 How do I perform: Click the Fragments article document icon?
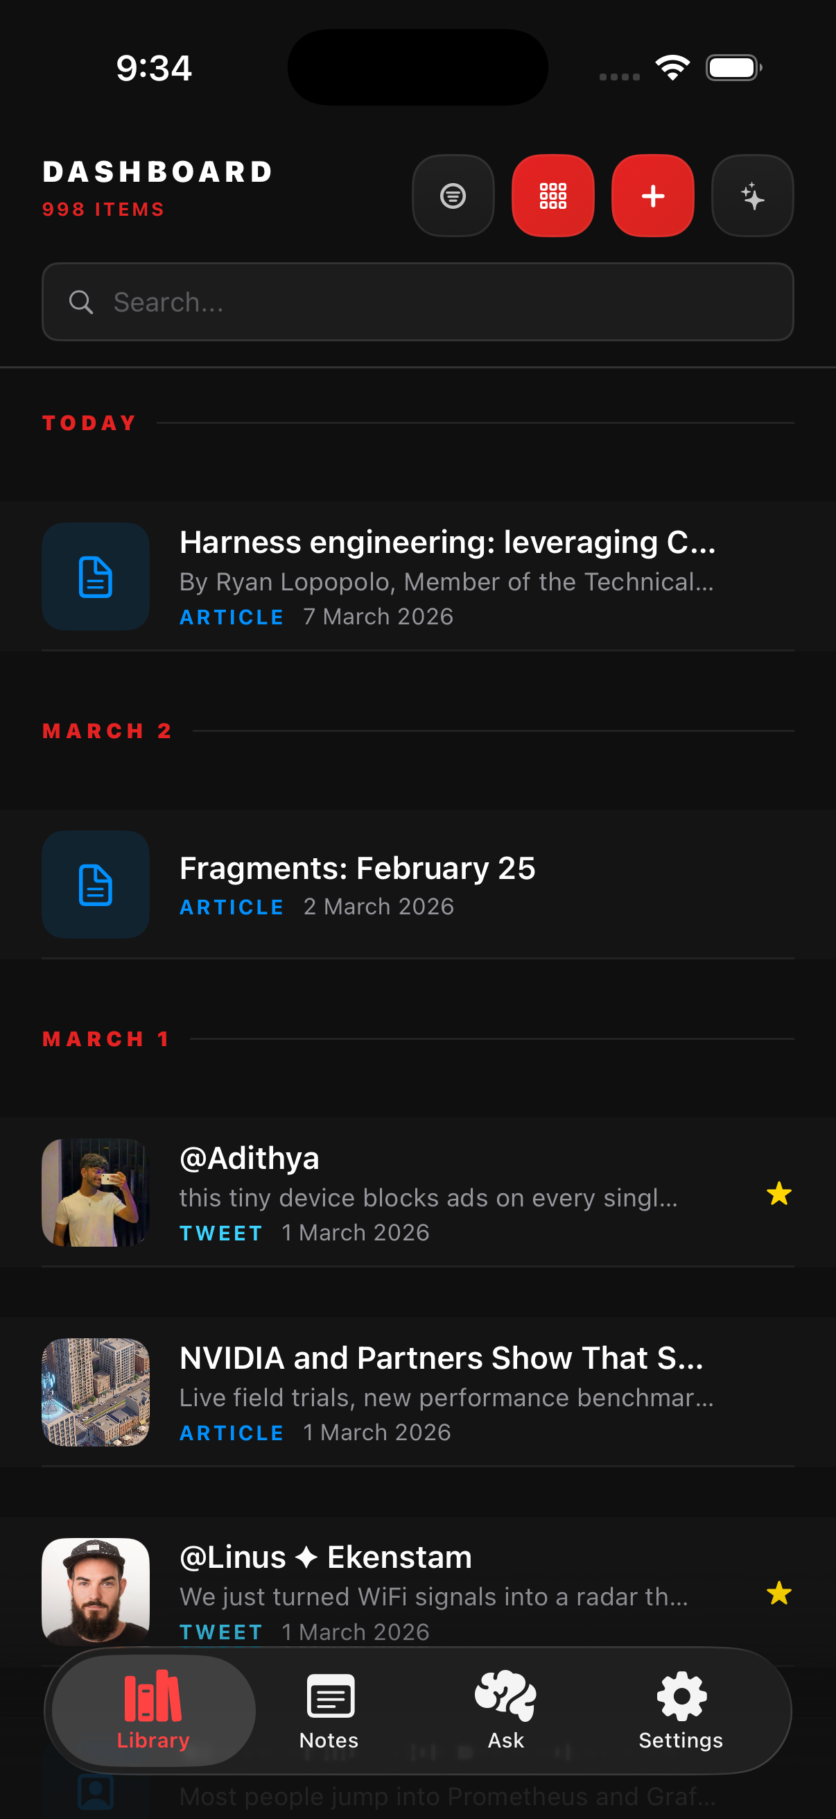click(96, 885)
